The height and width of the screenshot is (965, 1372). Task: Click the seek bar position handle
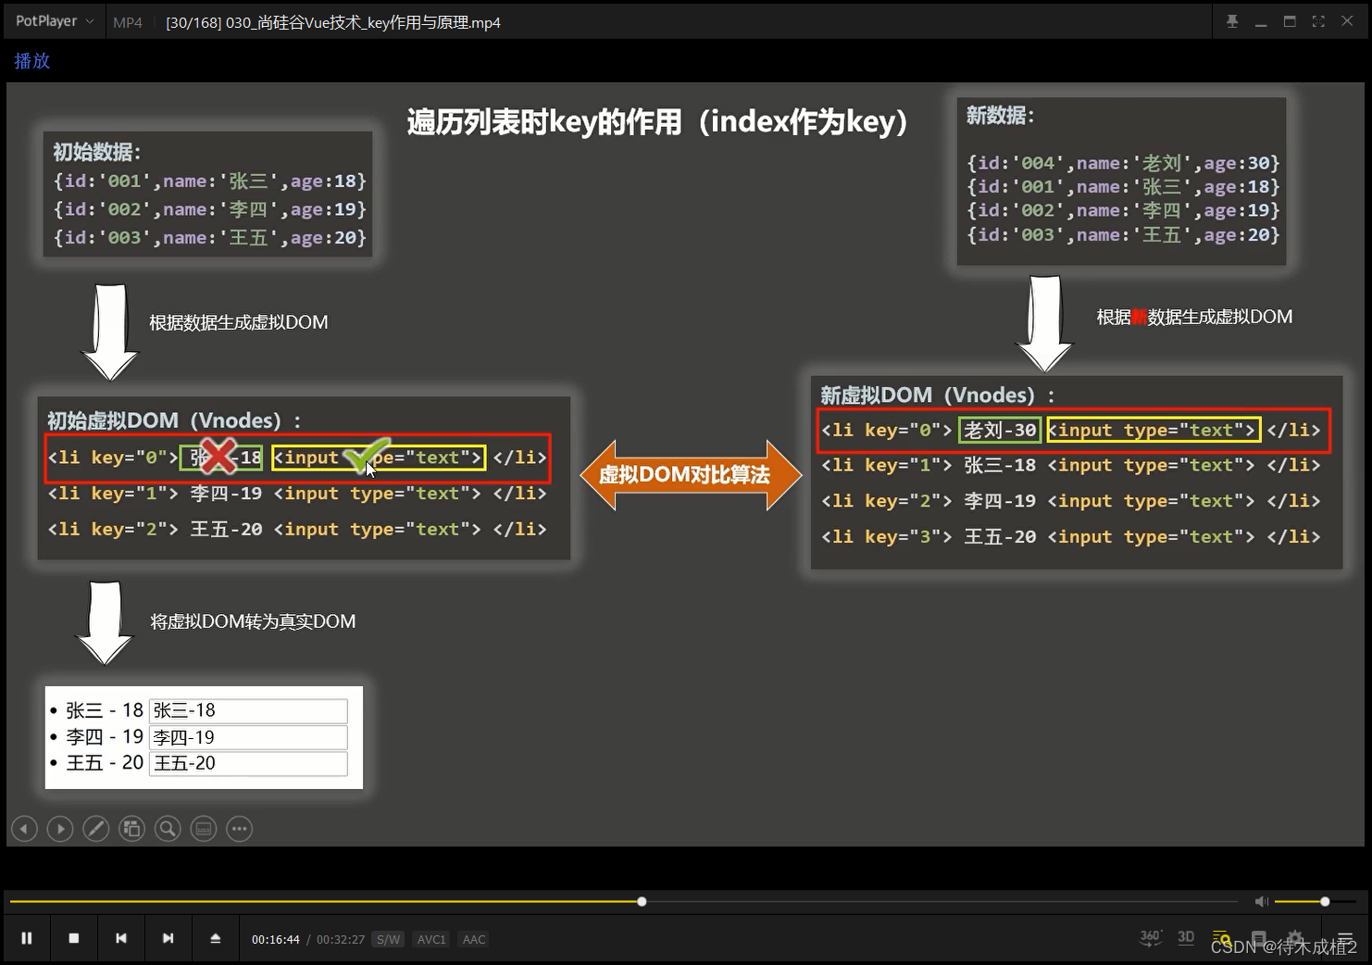pos(642,901)
